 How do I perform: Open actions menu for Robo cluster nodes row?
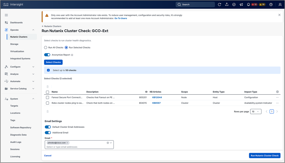pos(277,103)
